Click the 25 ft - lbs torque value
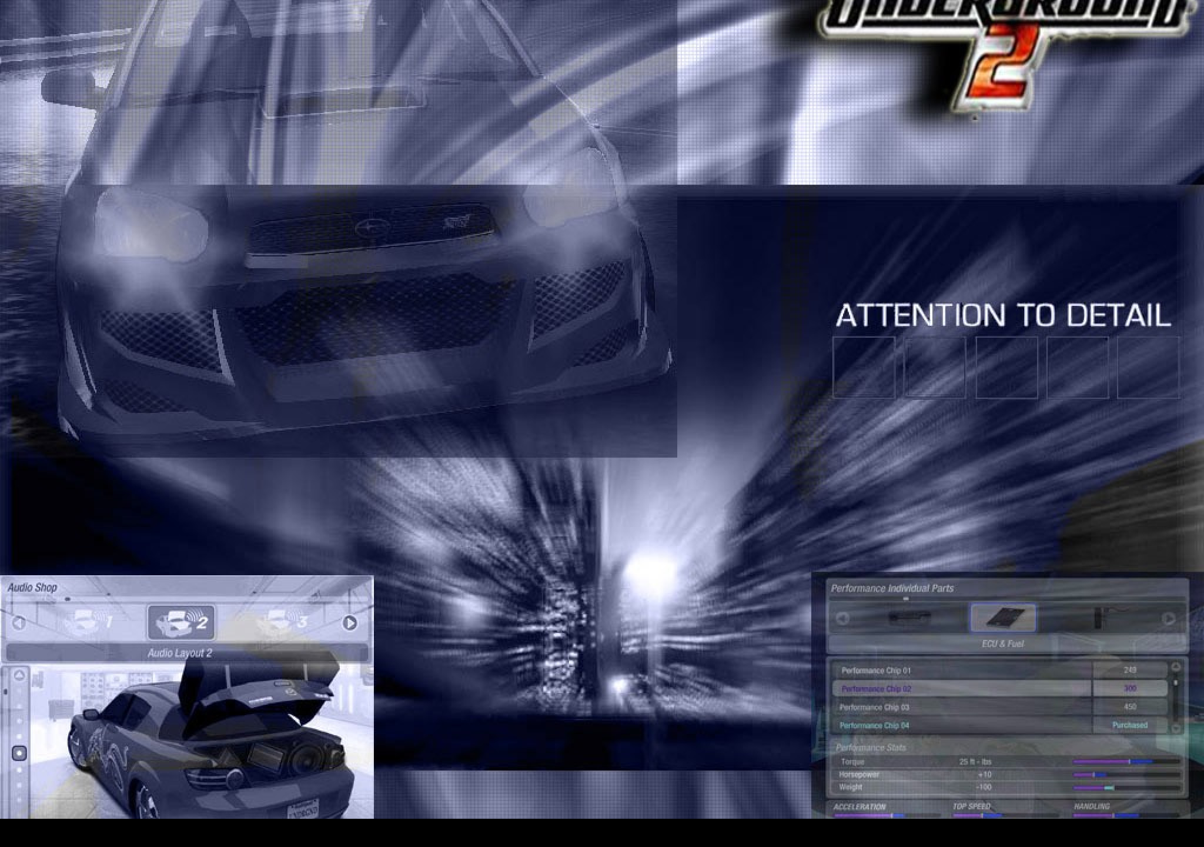Image resolution: width=1204 pixels, height=847 pixels. pos(975,762)
